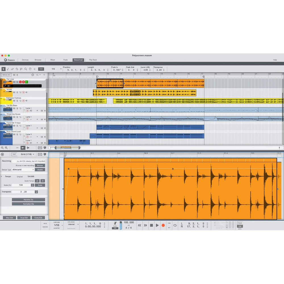Close the clip edit pane
This screenshot has height=284, width=284.
click(x=2, y=154)
